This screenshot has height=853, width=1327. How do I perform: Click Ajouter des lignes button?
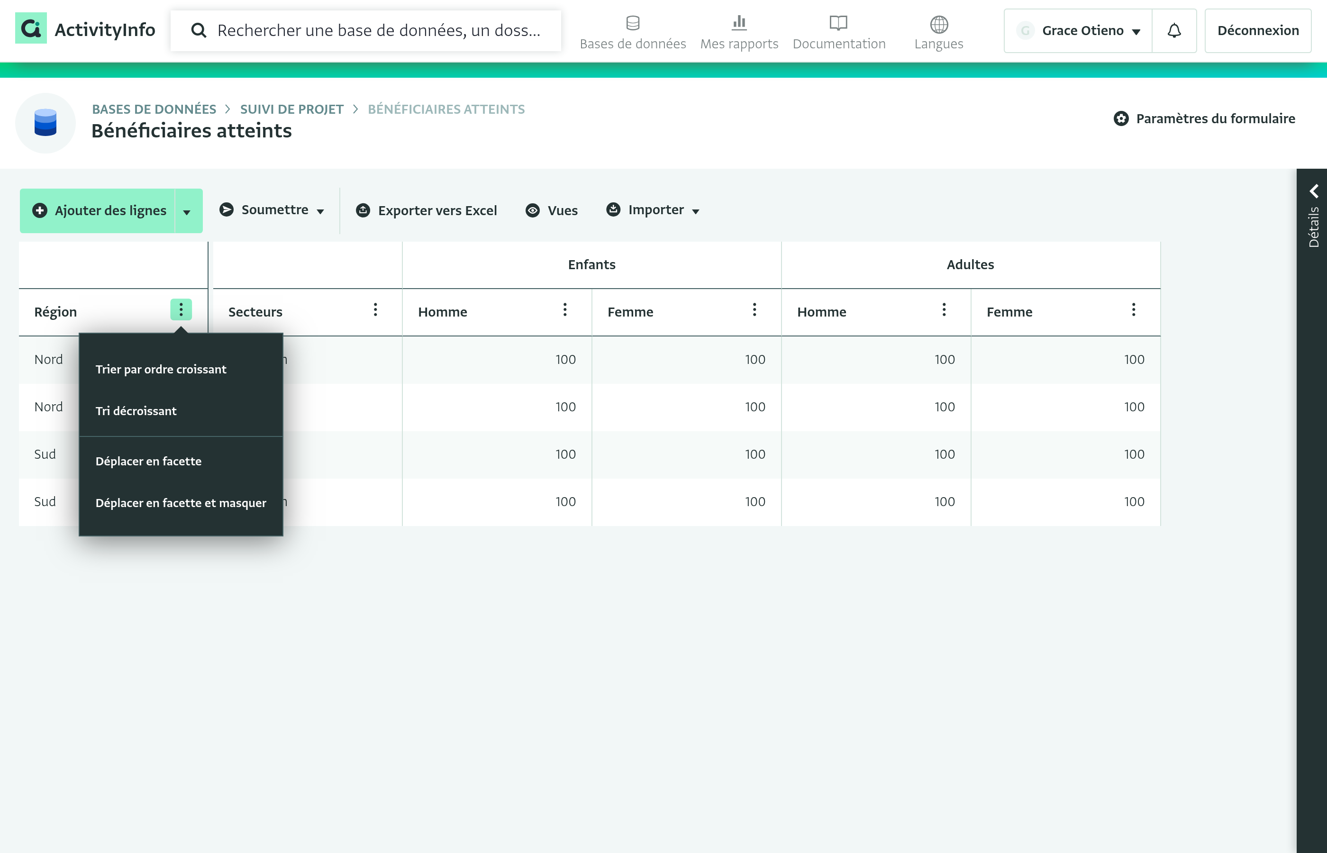[x=98, y=211]
